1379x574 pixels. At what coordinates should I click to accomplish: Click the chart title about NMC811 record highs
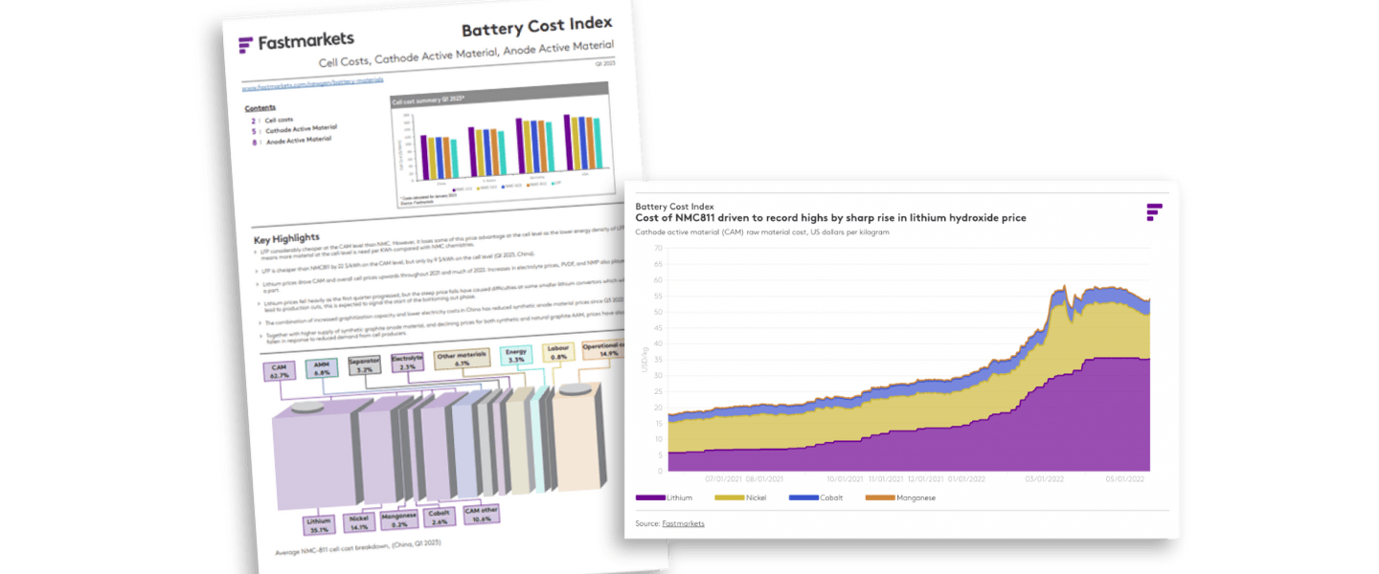[830, 218]
